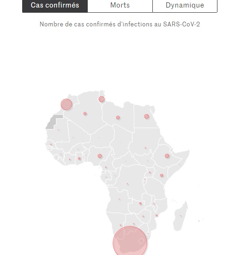Select the Kenya case bubble
The height and width of the screenshot is (255, 250).
click(161, 175)
